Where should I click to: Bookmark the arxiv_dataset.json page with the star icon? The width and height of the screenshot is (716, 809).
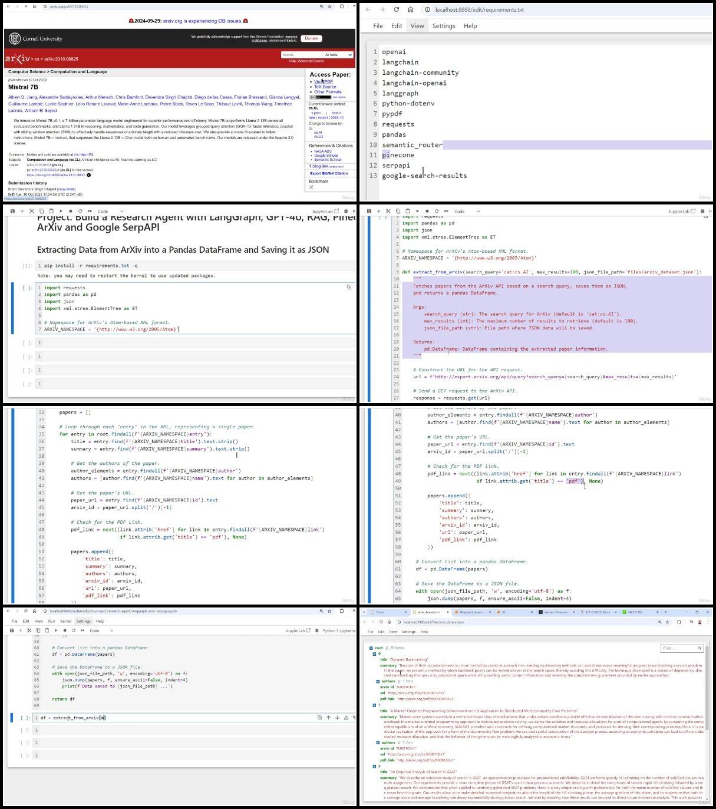pyautogui.click(x=667, y=622)
